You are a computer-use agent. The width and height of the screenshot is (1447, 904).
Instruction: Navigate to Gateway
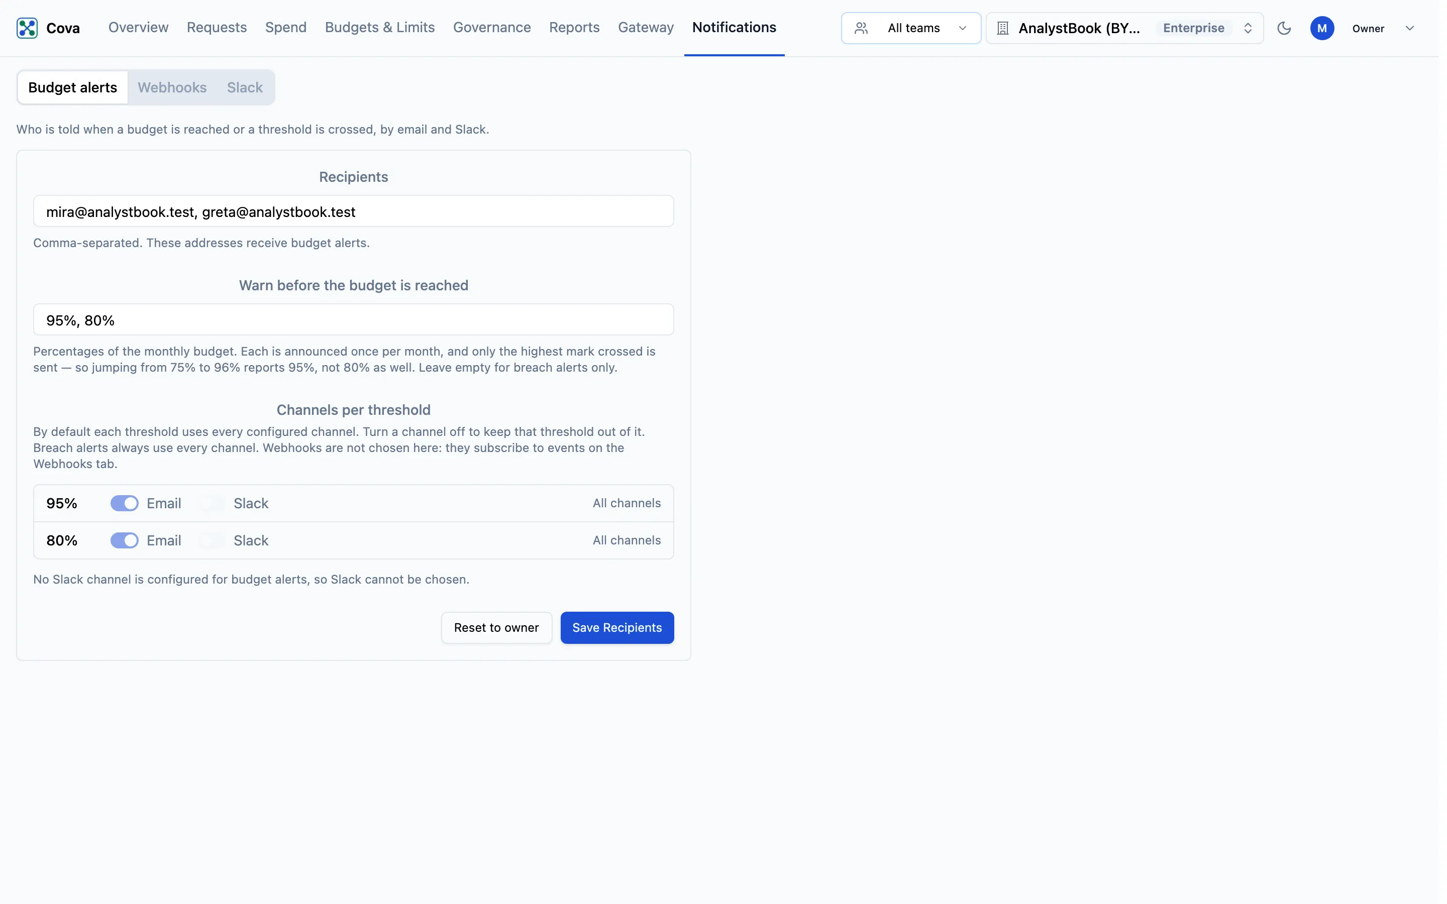[x=646, y=28]
